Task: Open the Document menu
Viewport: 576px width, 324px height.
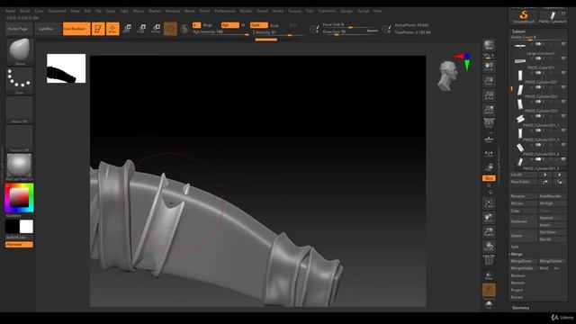Action: (x=58, y=11)
